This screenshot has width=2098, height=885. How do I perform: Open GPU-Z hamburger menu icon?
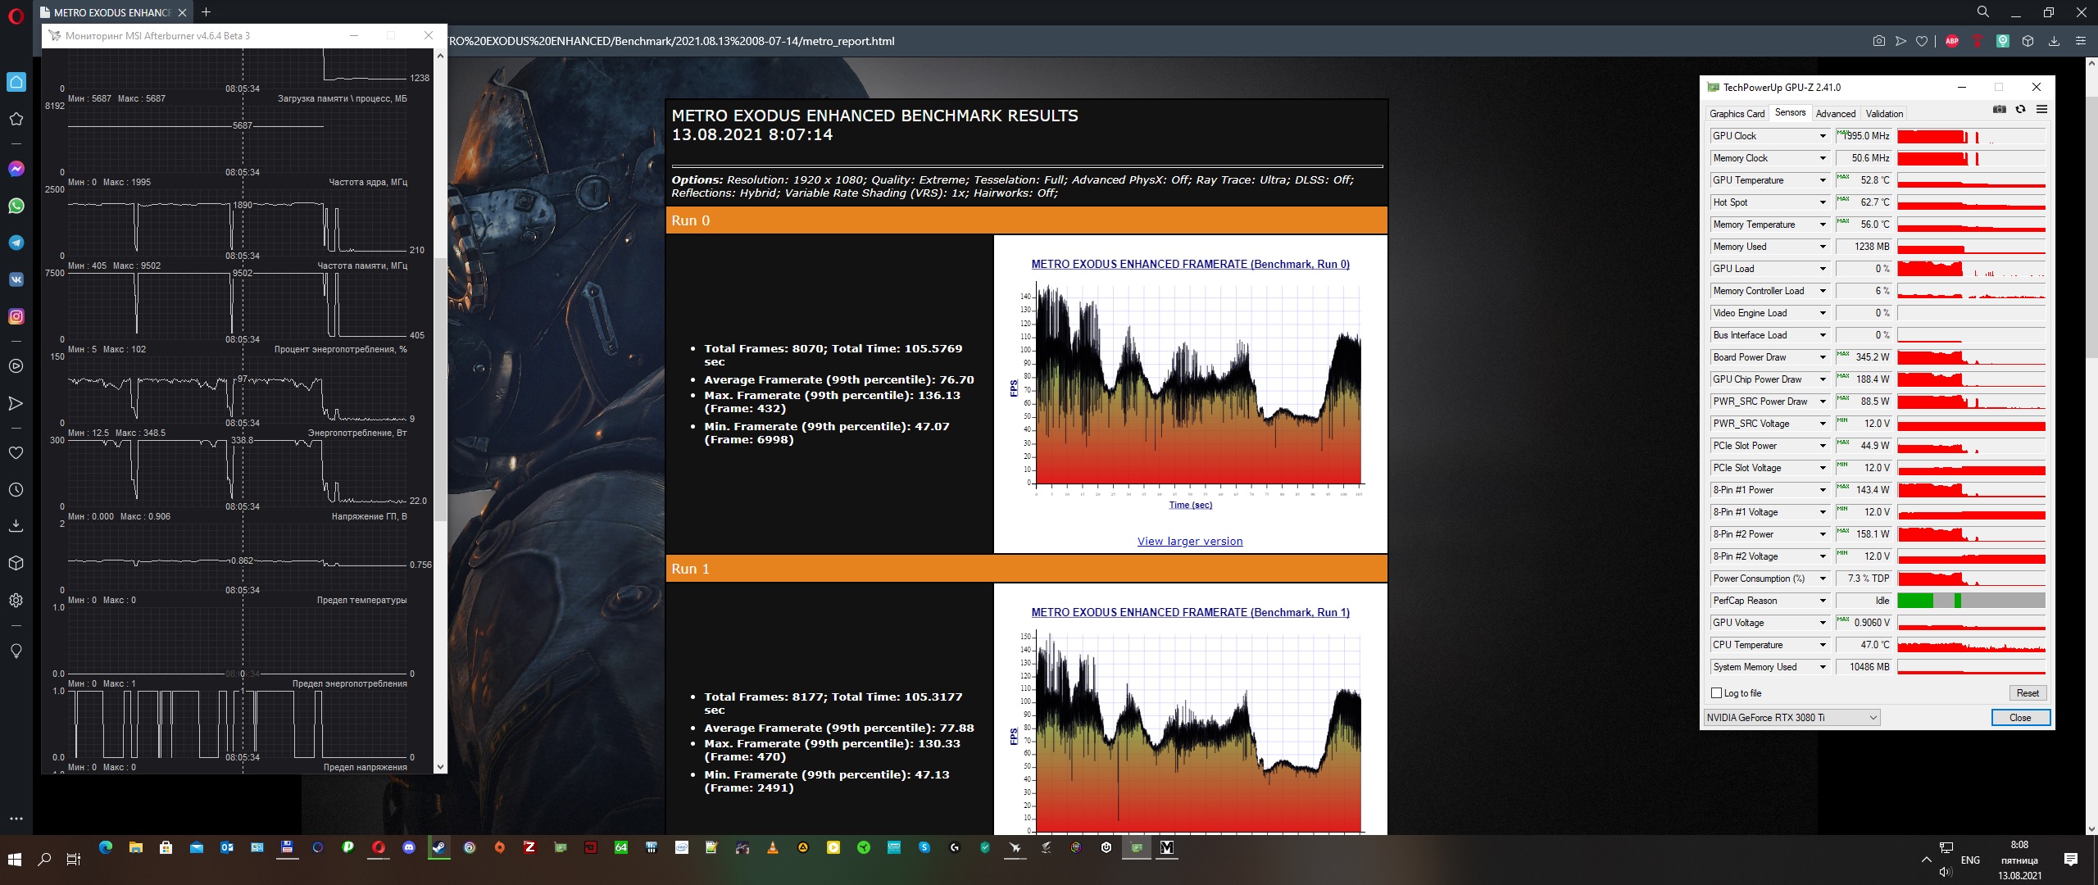point(2041,110)
